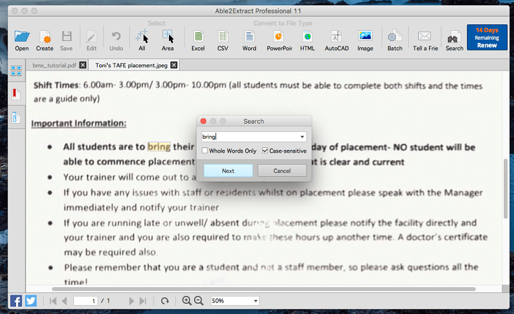Open the thumbnails panel in left sidebar
This screenshot has height=314, width=514.
(16, 70)
